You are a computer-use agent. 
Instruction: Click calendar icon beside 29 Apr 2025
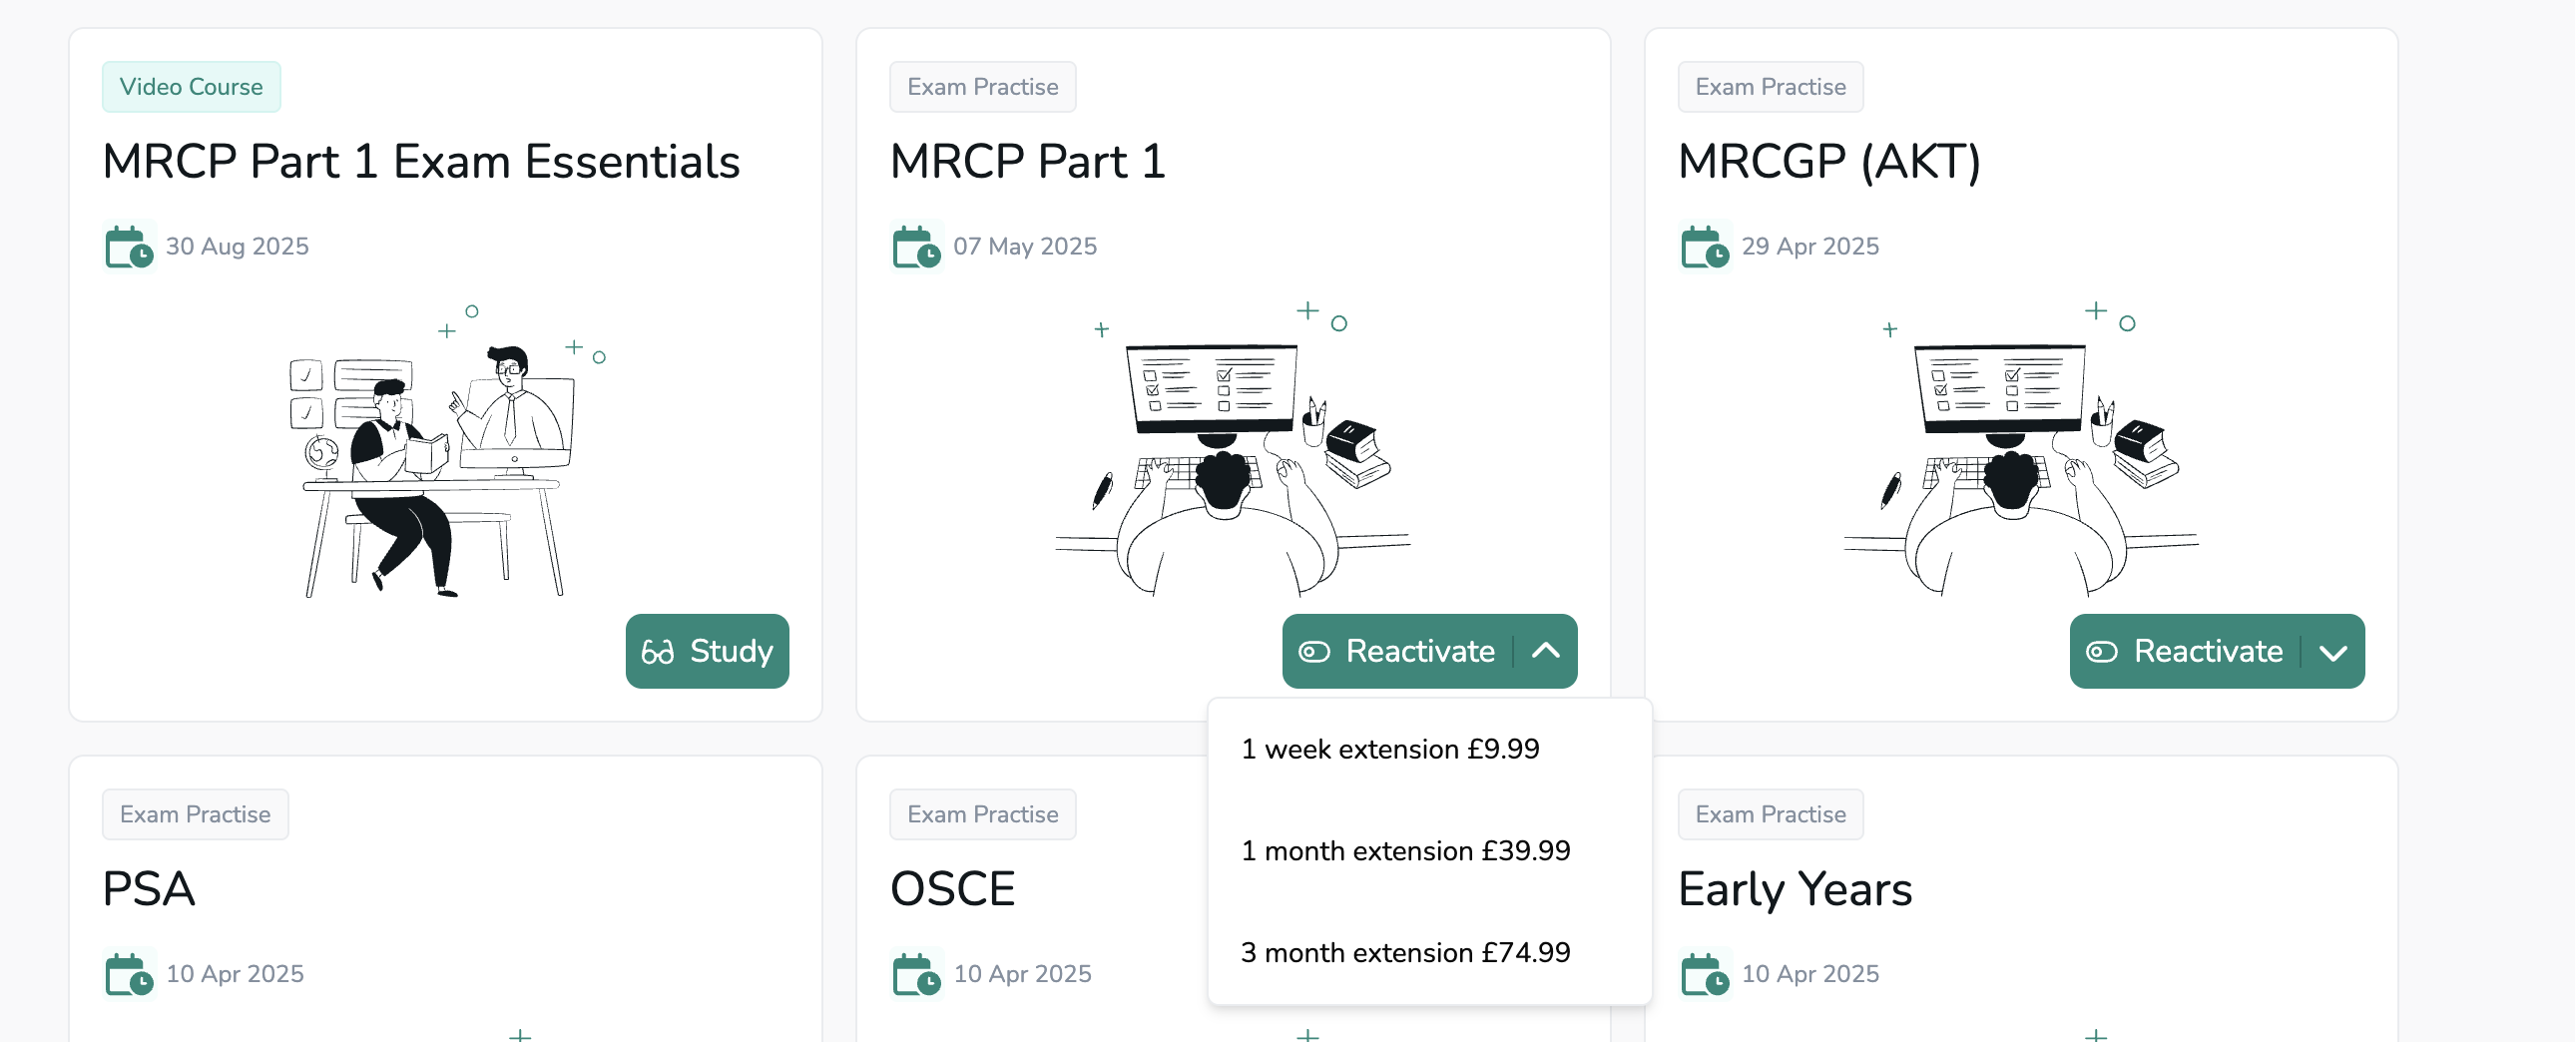pos(1705,247)
